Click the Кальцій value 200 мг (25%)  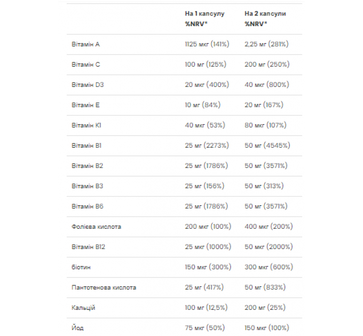coord(265,308)
